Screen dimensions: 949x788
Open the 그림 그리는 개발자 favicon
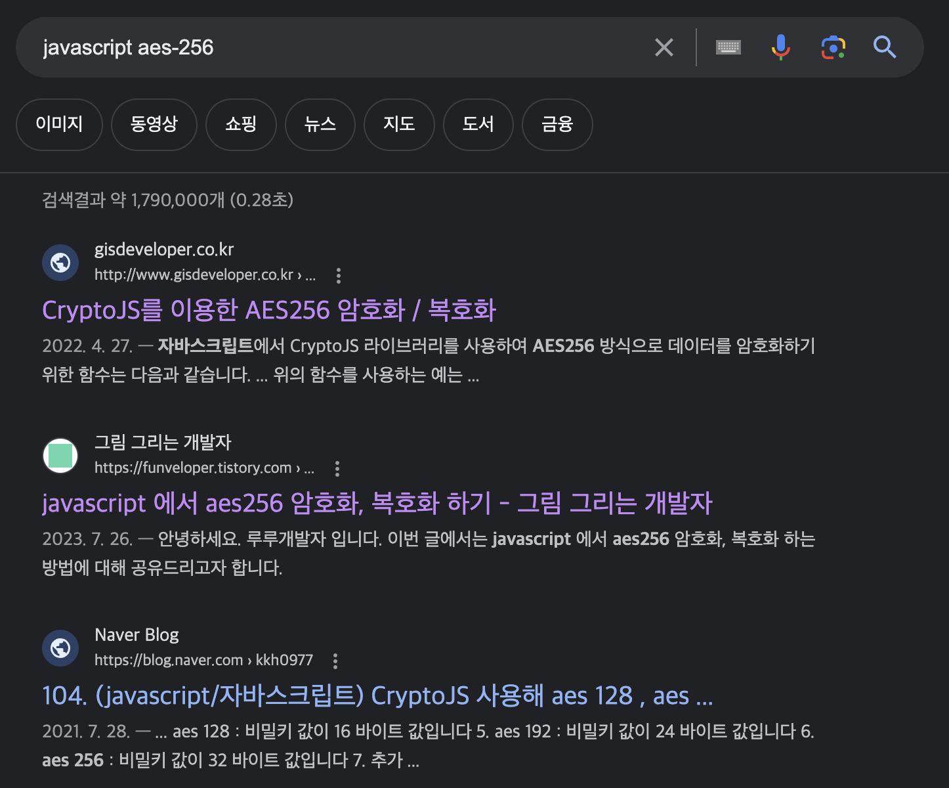60,456
